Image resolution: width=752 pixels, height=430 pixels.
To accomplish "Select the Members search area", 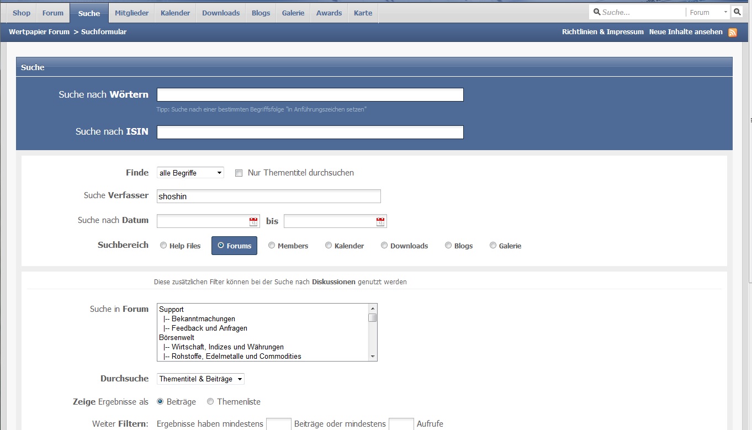I will click(x=272, y=246).
